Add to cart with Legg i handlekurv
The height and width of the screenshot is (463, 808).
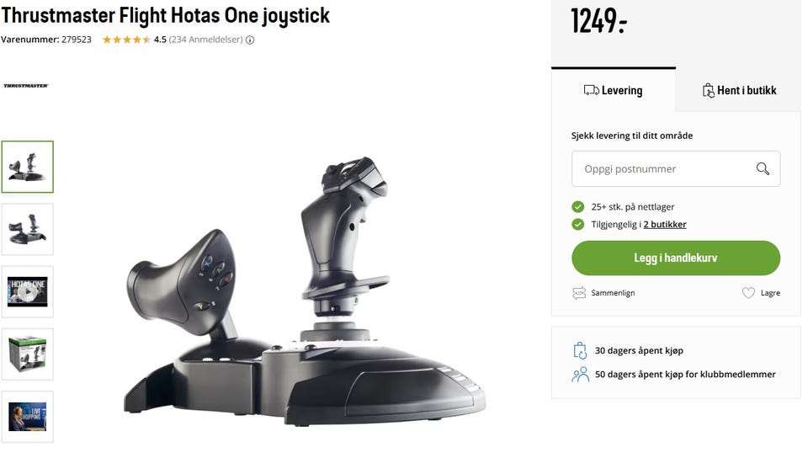click(x=676, y=258)
